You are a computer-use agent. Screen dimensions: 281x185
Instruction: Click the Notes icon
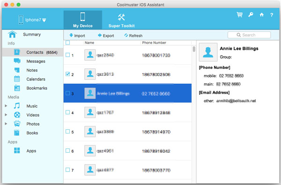(x=17, y=70)
